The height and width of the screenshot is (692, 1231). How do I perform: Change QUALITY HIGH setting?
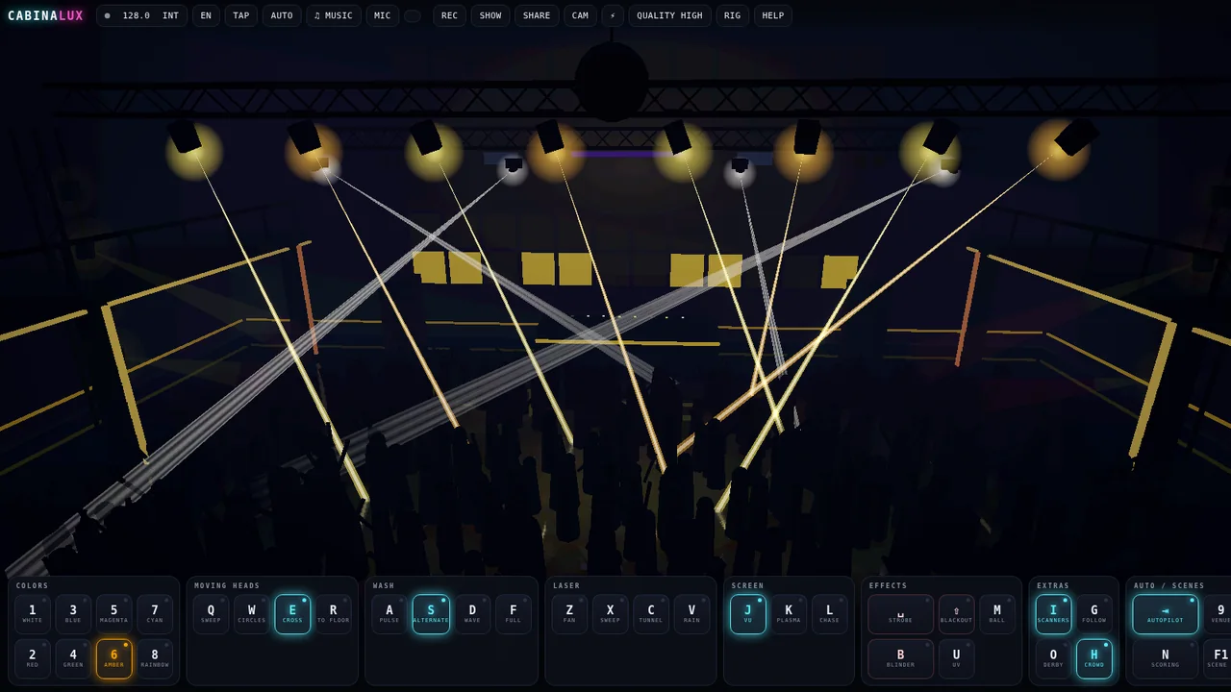669,15
